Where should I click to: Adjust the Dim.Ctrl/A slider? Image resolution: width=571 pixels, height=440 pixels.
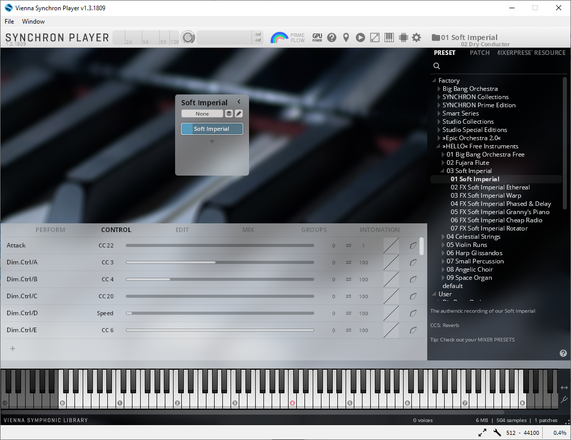(x=220, y=262)
